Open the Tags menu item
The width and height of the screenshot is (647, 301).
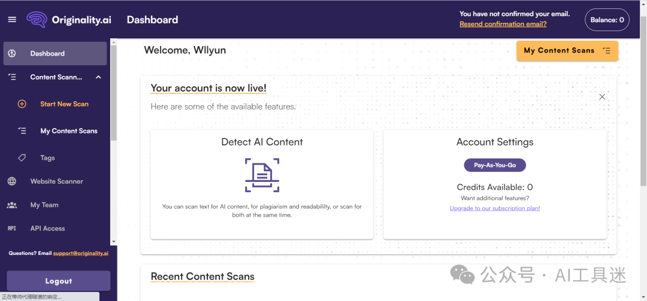tap(47, 157)
